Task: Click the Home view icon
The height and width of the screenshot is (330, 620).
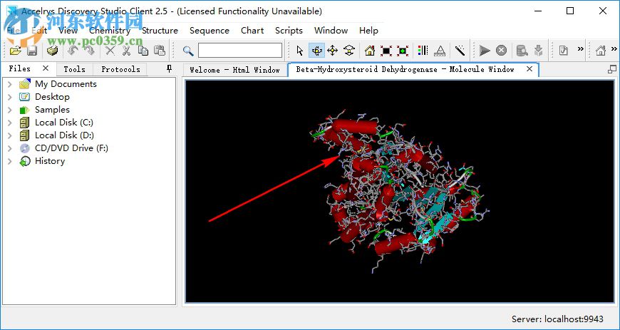Action: pyautogui.click(x=370, y=51)
